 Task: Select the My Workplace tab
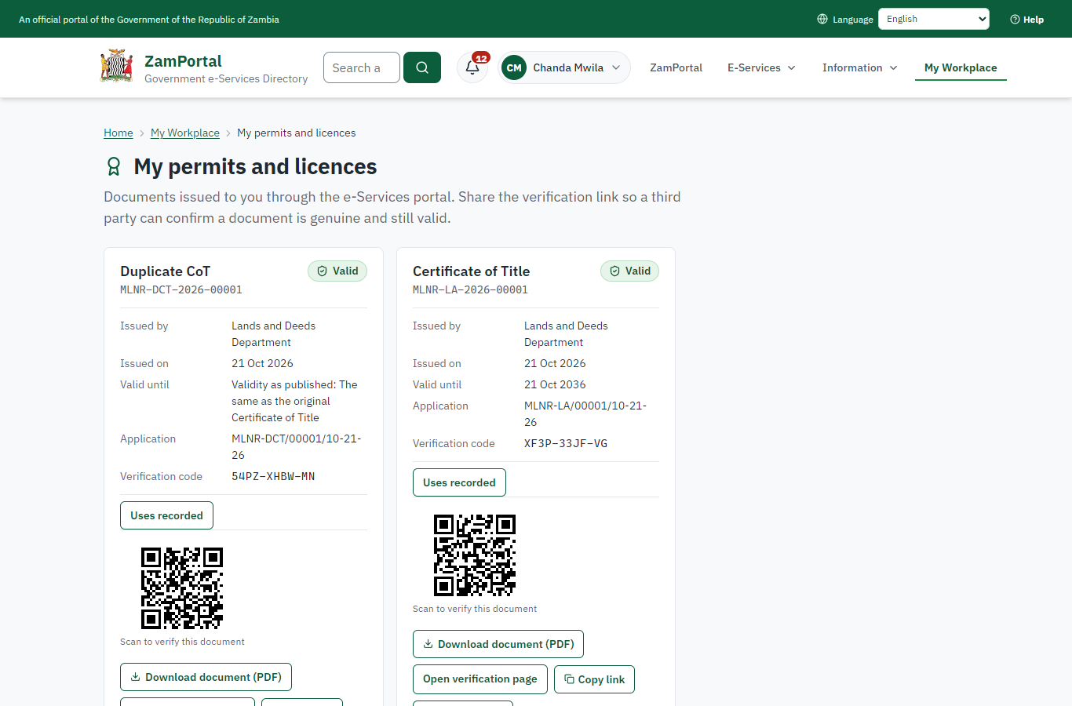pos(961,67)
